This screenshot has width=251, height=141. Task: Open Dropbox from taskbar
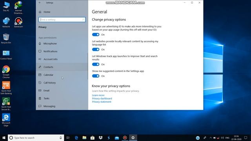pyautogui.click(x=100, y=137)
